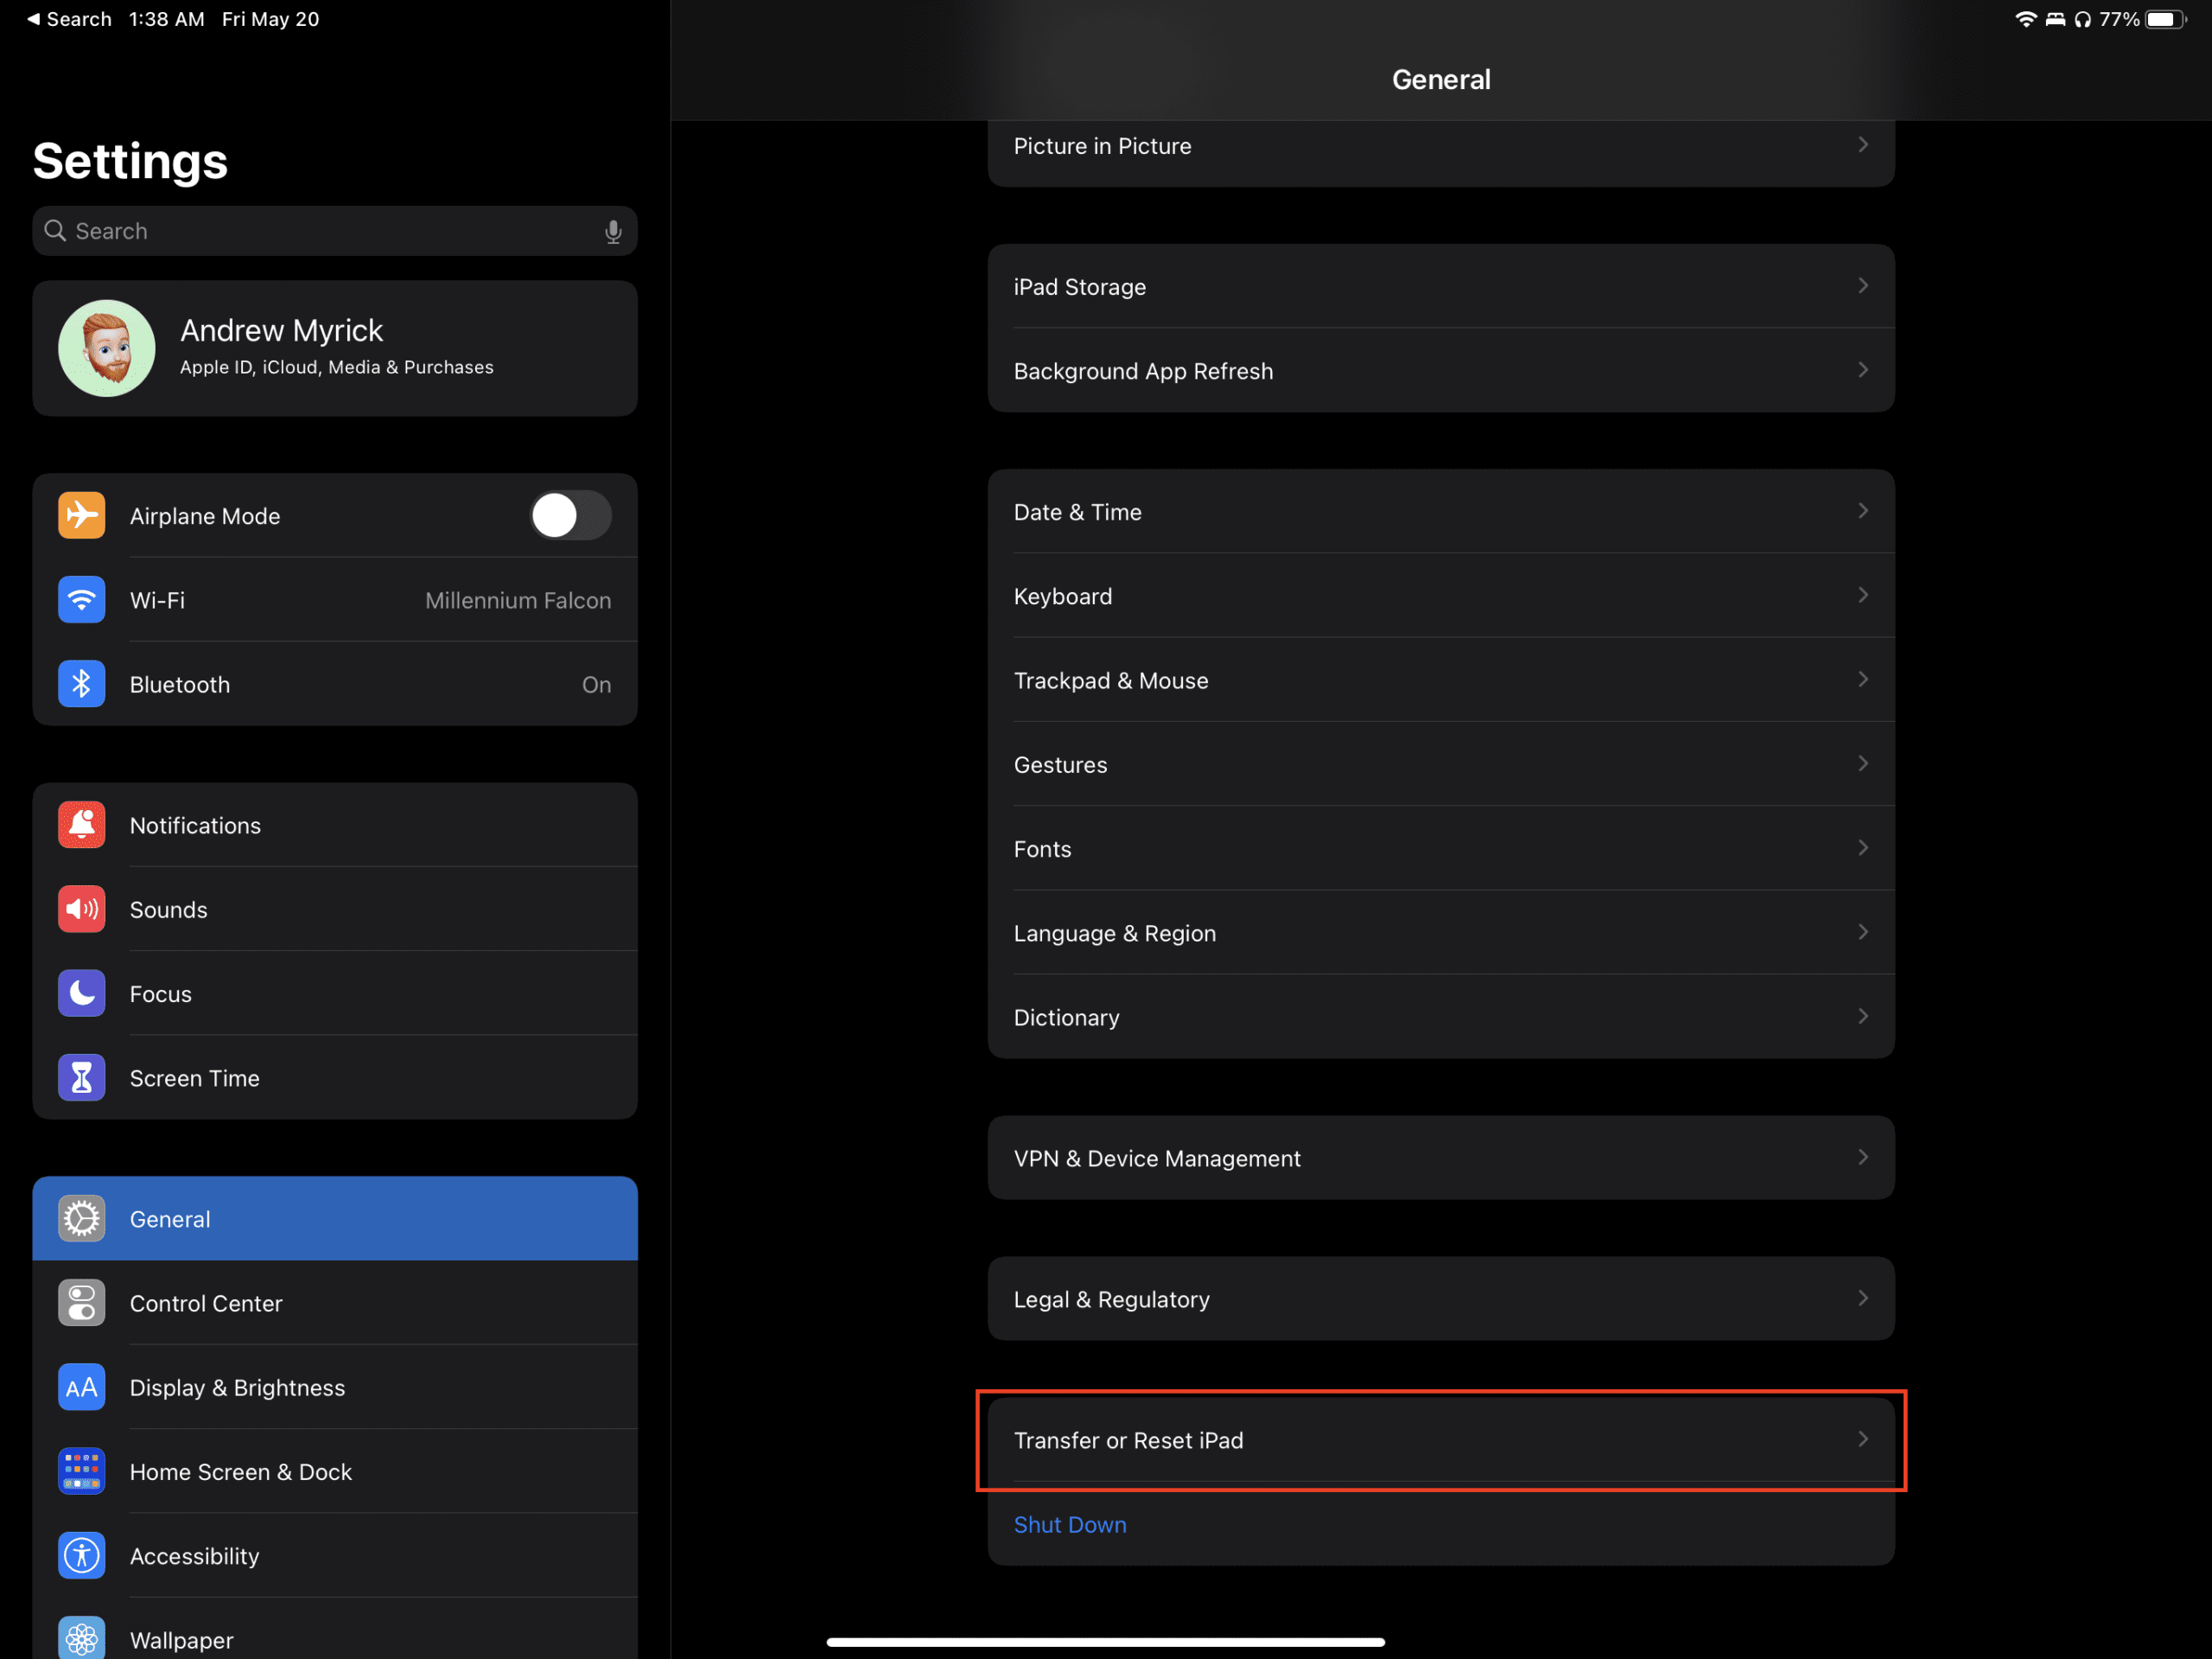Tap the Screen Time hourglass icon

(x=81, y=1078)
